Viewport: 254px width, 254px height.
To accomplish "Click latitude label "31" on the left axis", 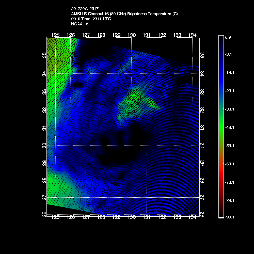I will pyautogui.click(x=44, y=128).
